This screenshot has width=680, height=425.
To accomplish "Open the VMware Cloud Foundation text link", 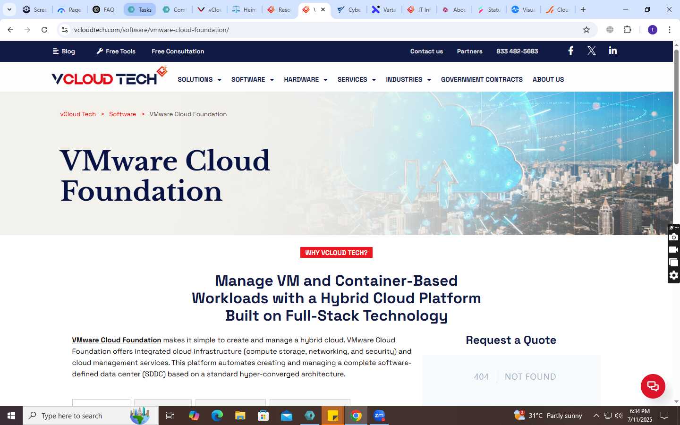I will pyautogui.click(x=117, y=340).
